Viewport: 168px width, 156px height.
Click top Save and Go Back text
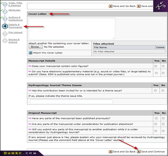[124, 6]
